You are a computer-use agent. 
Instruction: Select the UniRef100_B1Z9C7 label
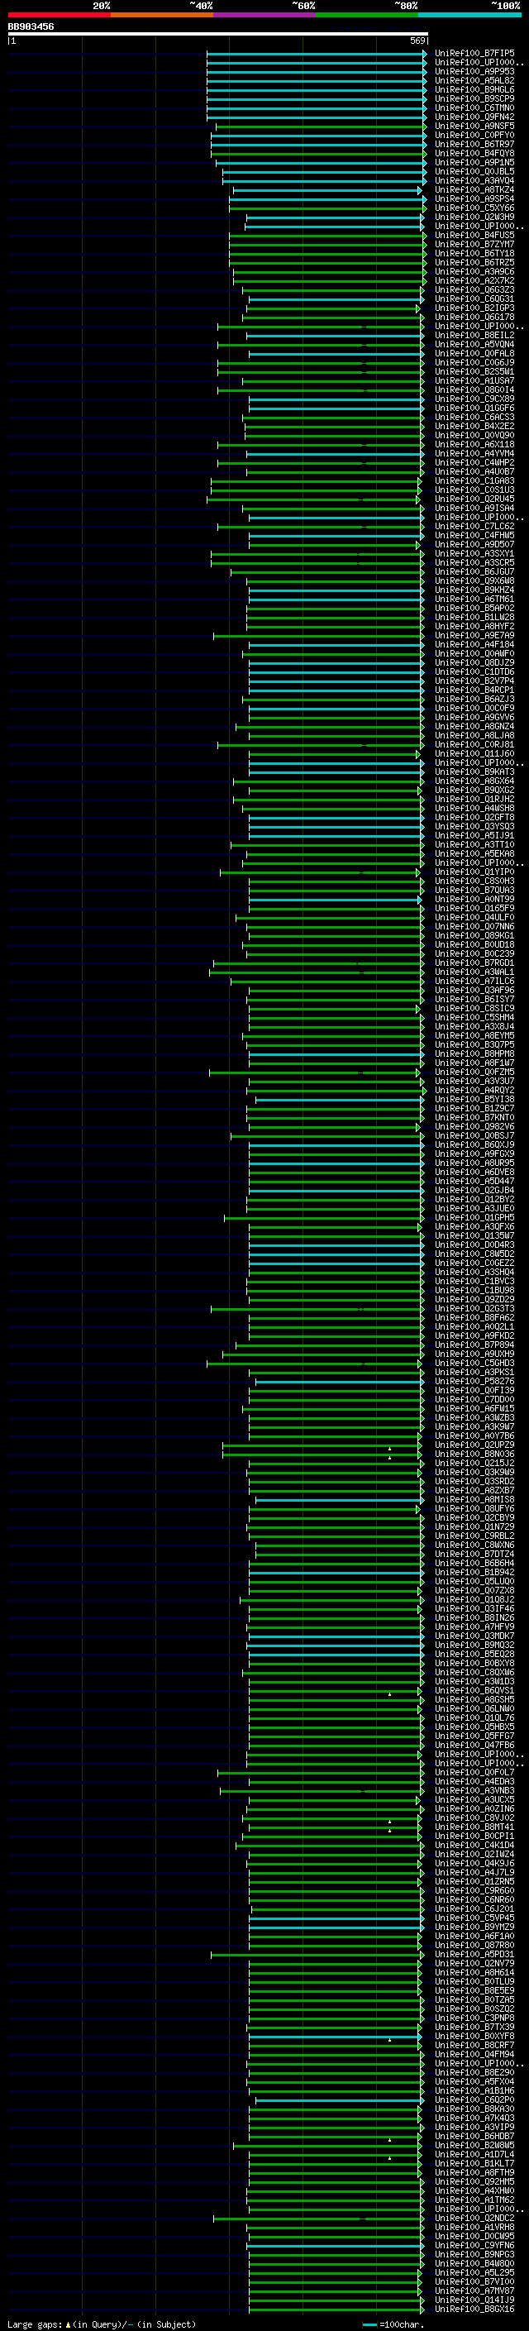(474, 1109)
